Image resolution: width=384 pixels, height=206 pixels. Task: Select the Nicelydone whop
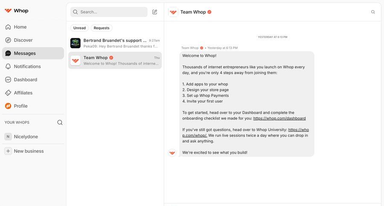26,137
